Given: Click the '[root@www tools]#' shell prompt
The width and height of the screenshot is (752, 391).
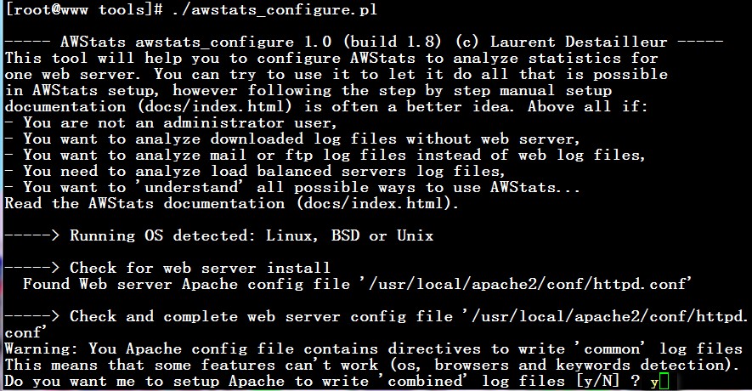Looking at the screenshot, I should [84, 9].
